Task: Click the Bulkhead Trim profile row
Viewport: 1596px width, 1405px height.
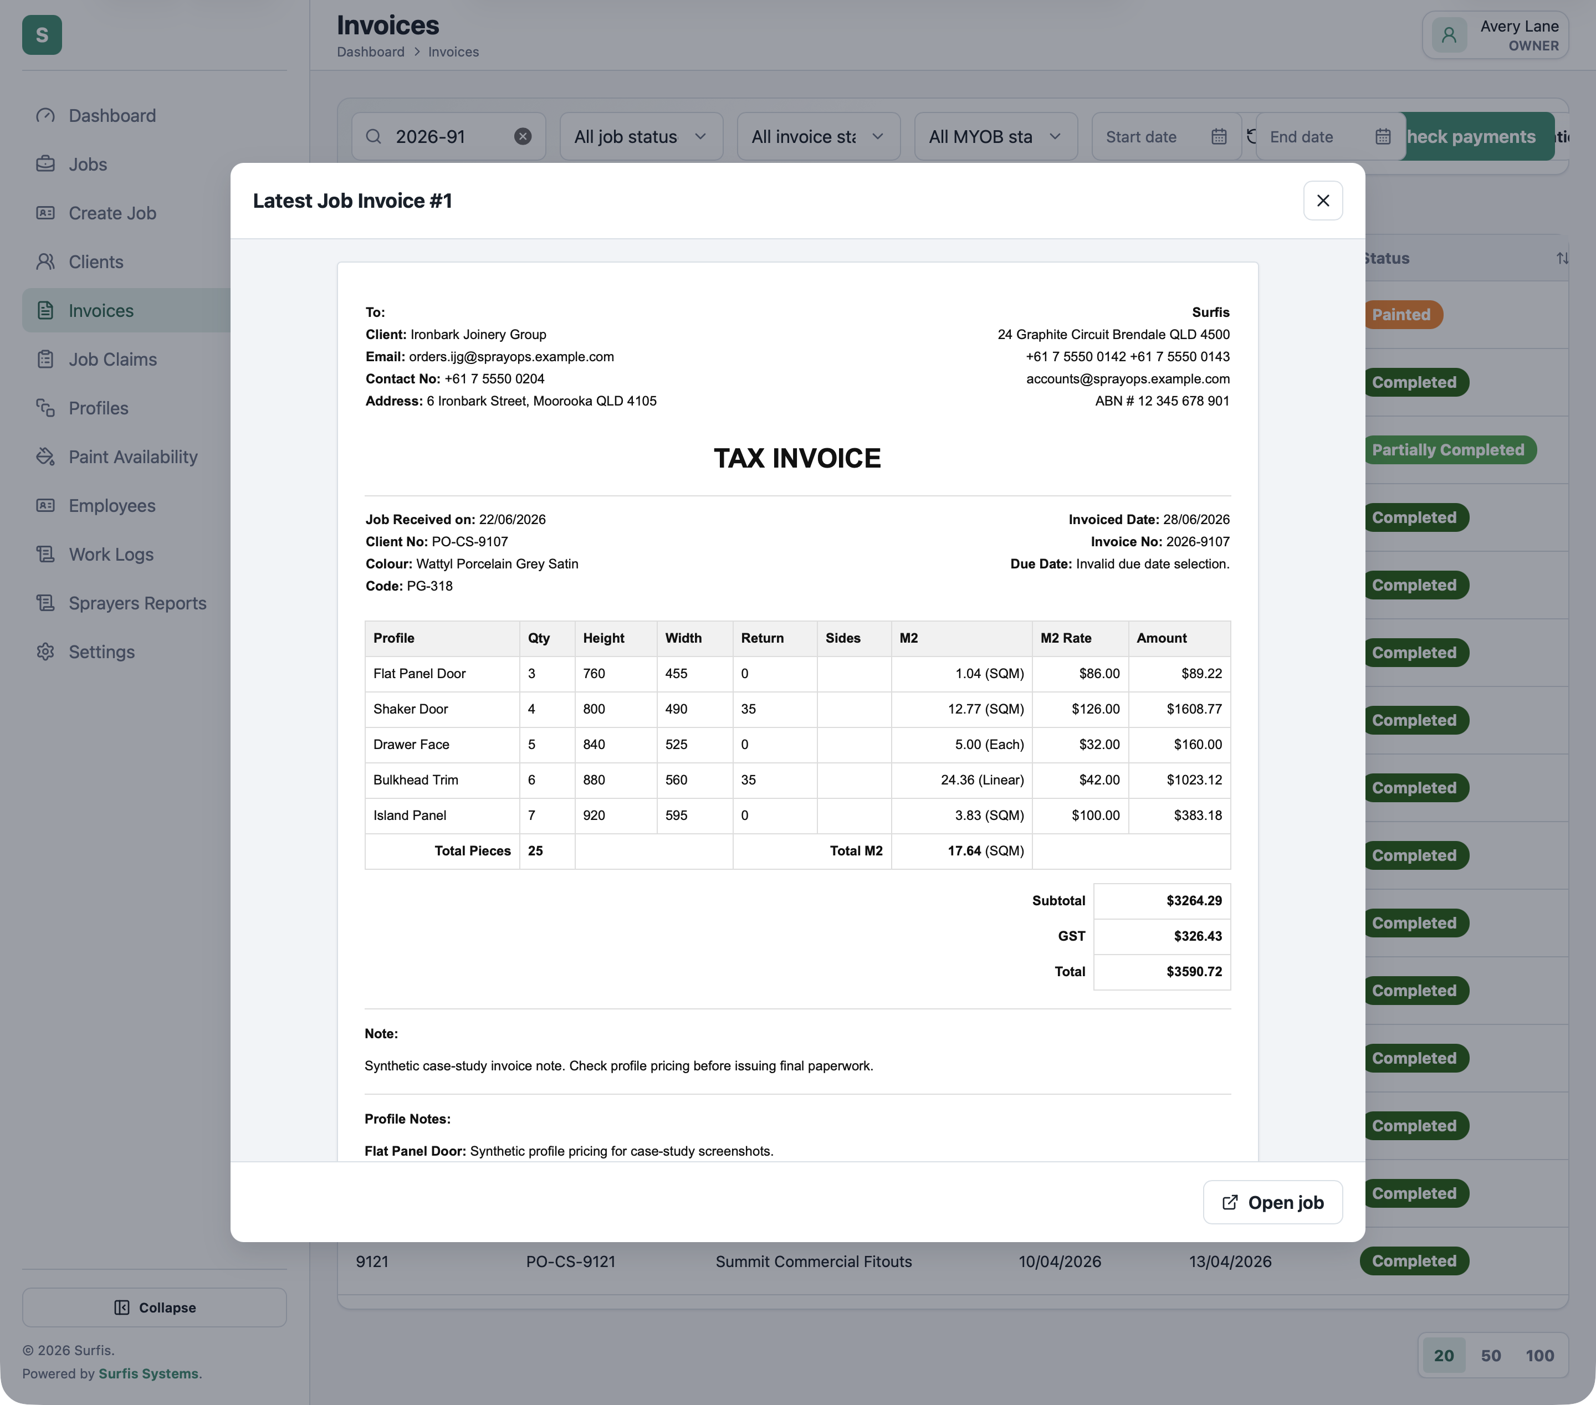Action: [x=797, y=780]
